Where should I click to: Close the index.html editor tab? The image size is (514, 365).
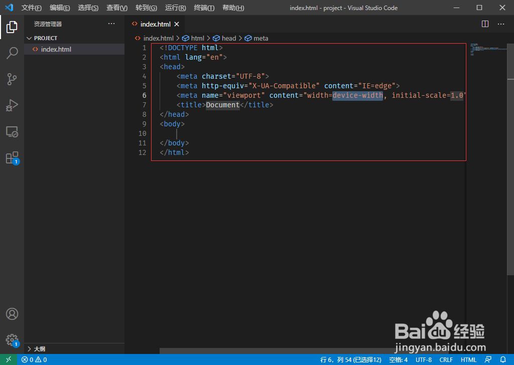tap(177, 24)
